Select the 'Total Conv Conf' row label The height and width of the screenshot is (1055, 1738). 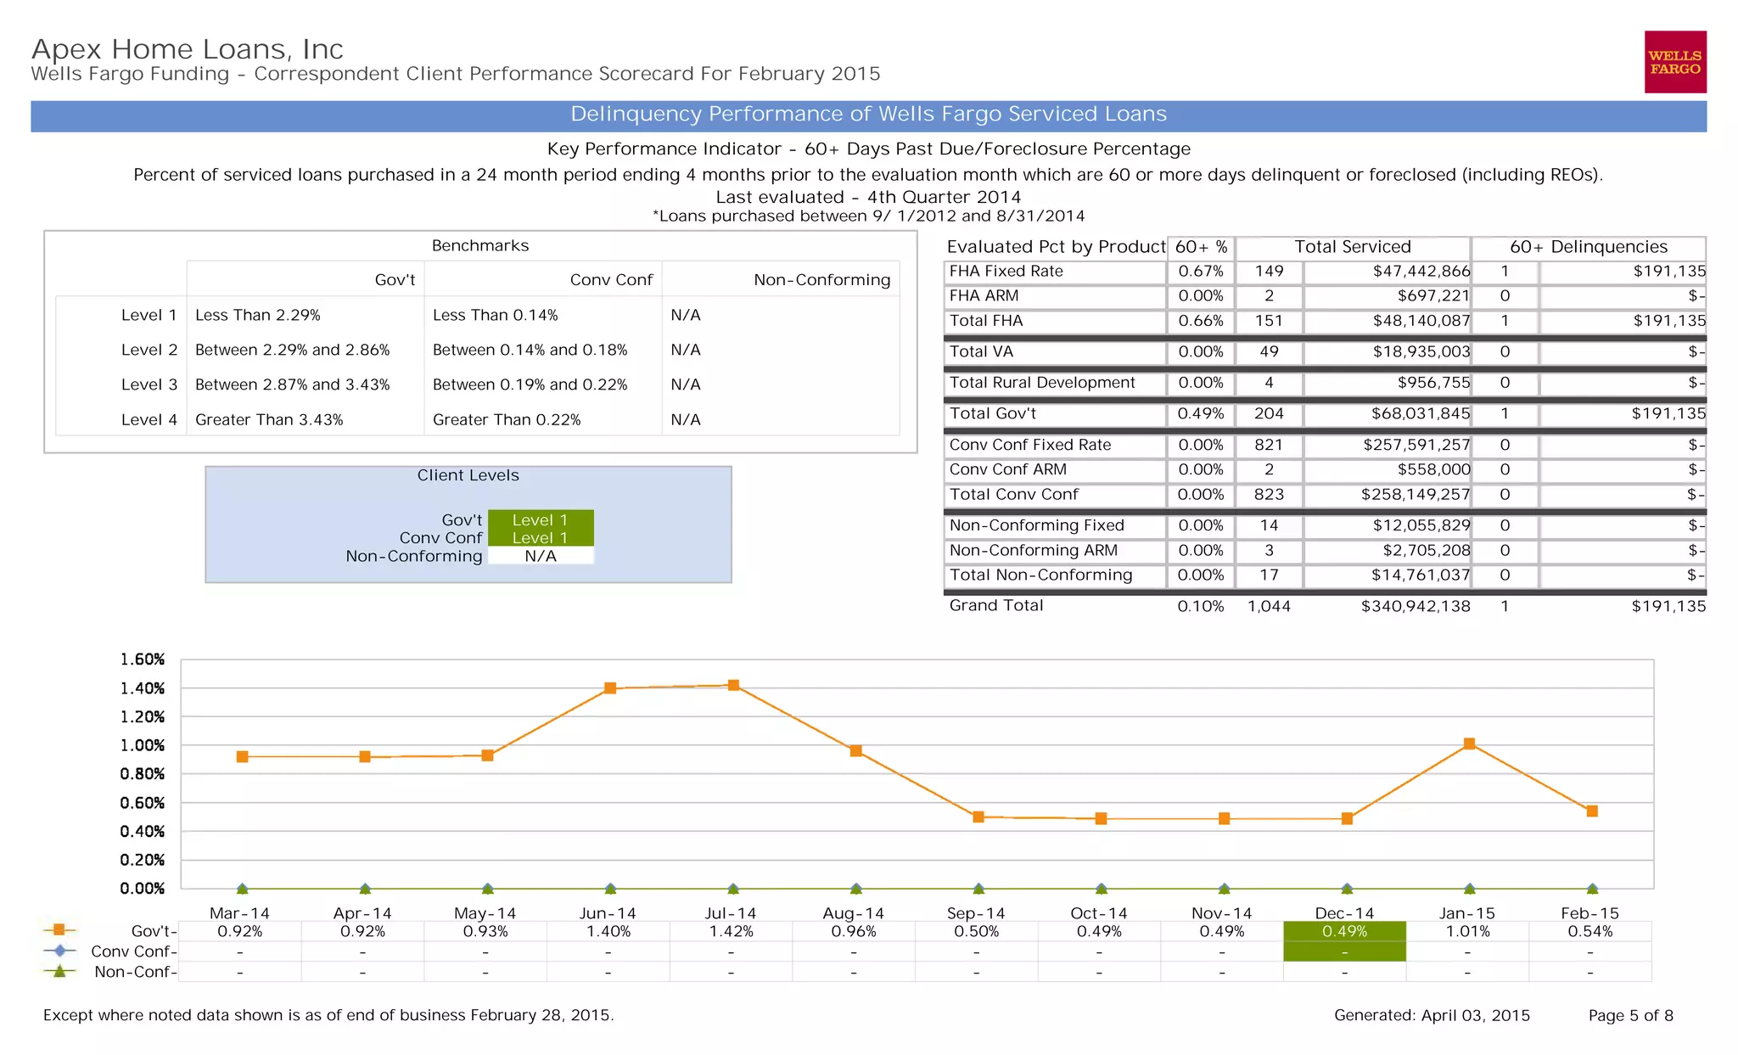[1013, 494]
